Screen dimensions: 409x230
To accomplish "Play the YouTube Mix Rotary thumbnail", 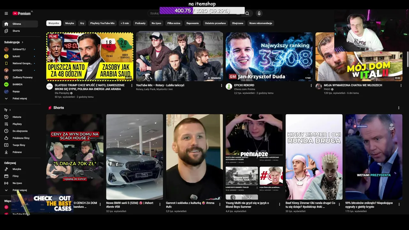I will click(180, 57).
